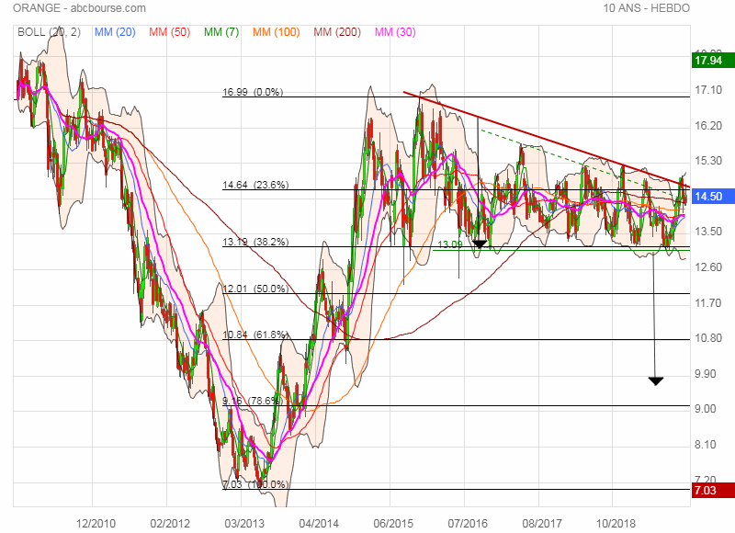Viewport: 735px width, 533px height.
Task: Click the 10 ANS - HEBDO label
Action: click(x=647, y=8)
